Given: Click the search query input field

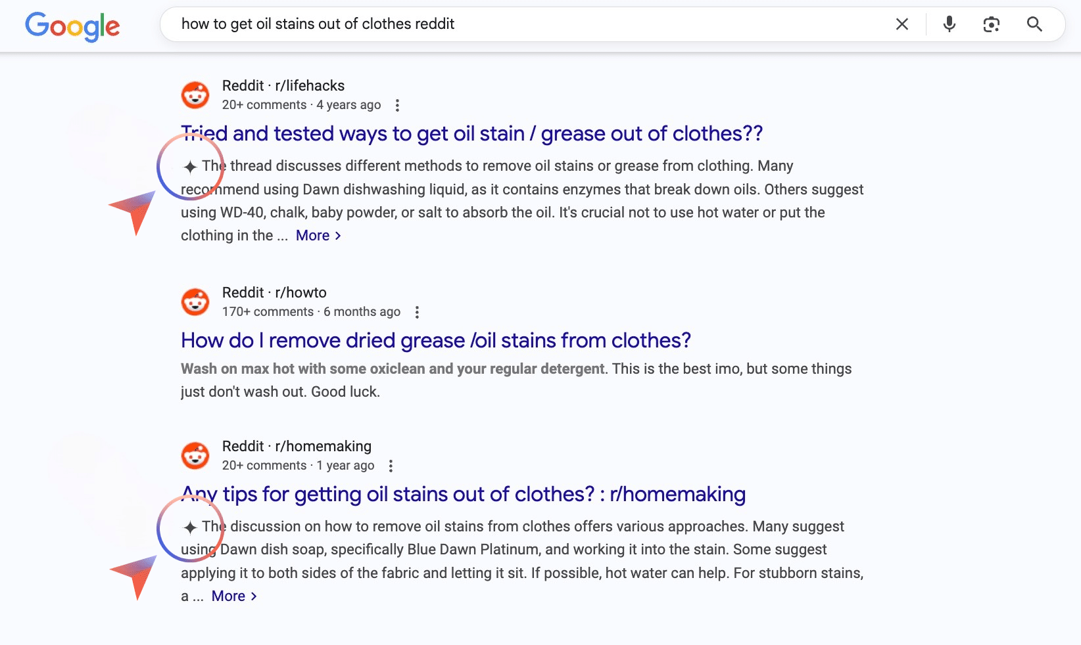Looking at the screenshot, I should (x=526, y=24).
